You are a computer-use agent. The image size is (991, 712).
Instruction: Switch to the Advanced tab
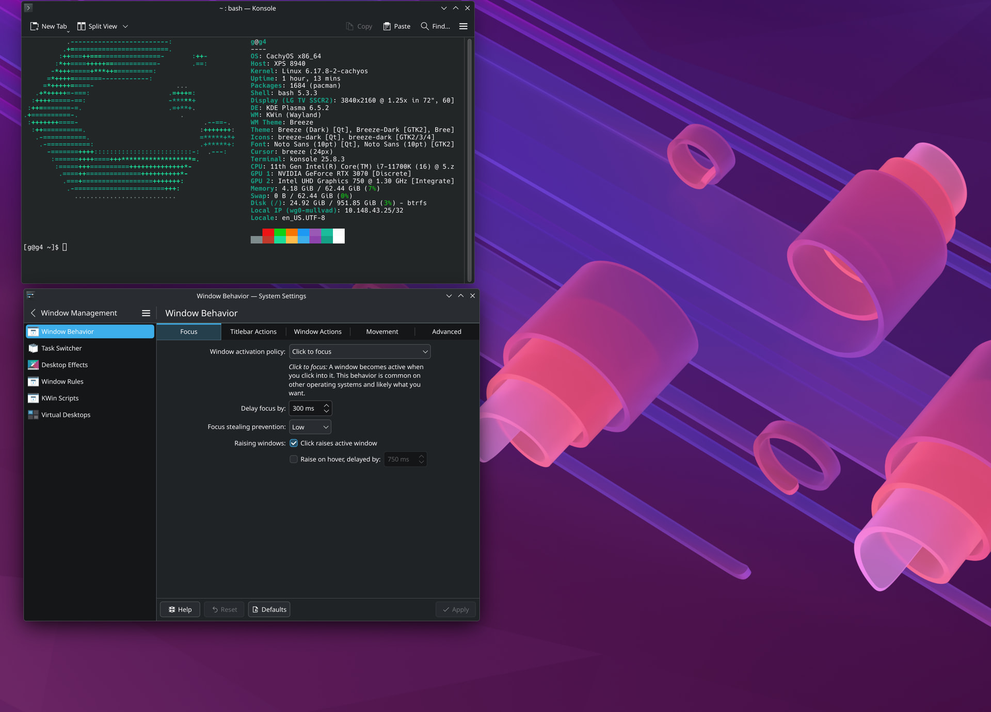(446, 332)
